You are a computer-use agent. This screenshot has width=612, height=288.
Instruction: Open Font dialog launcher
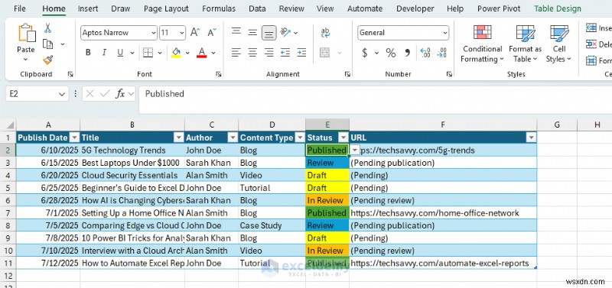click(218, 74)
